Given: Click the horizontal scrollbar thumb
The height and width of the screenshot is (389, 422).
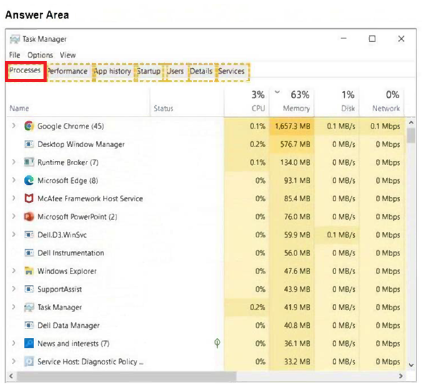Looking at the screenshot, I should pos(127,376).
